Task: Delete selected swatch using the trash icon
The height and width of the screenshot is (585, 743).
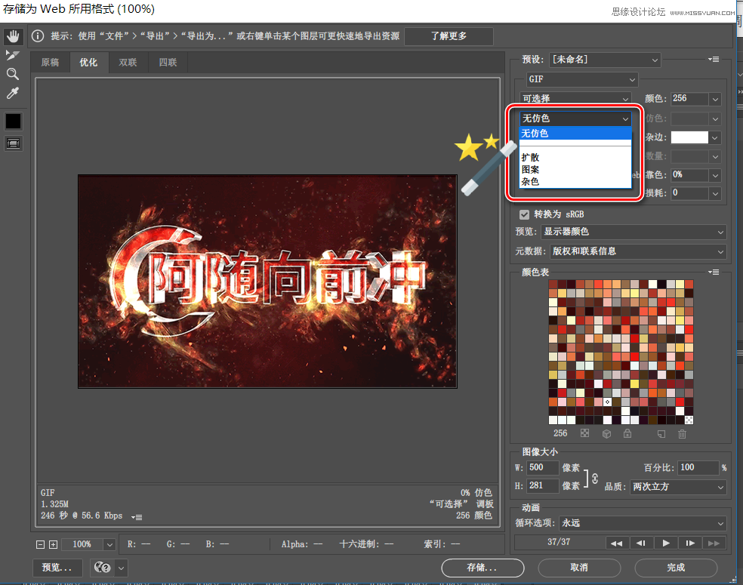Action: point(682,433)
